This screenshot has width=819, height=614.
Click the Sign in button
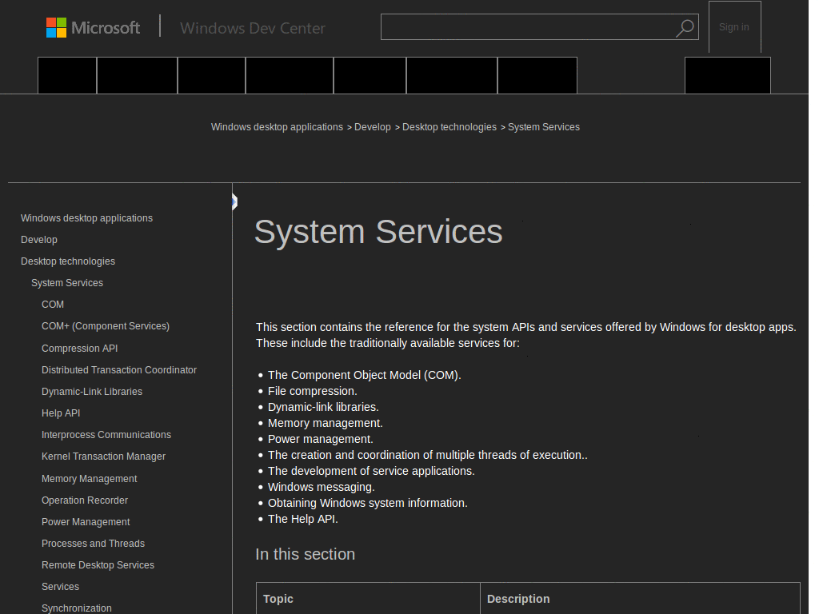[733, 26]
